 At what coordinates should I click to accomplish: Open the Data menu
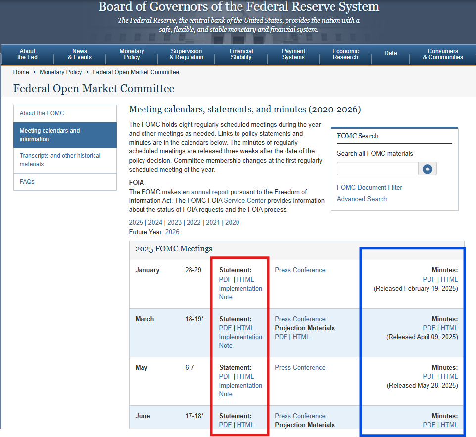click(391, 53)
